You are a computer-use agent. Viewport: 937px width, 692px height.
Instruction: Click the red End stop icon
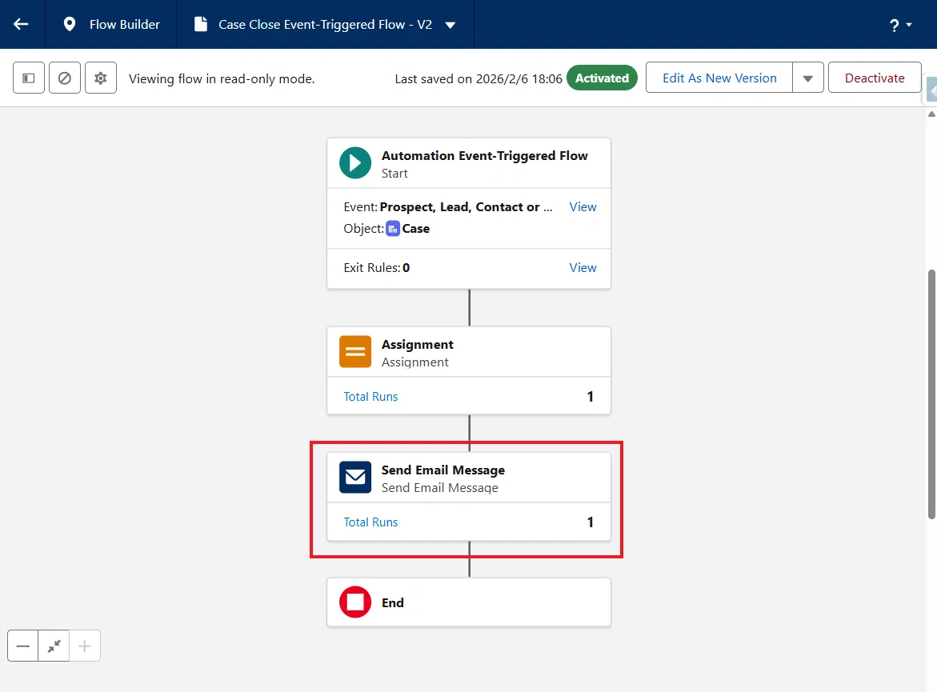tap(355, 602)
